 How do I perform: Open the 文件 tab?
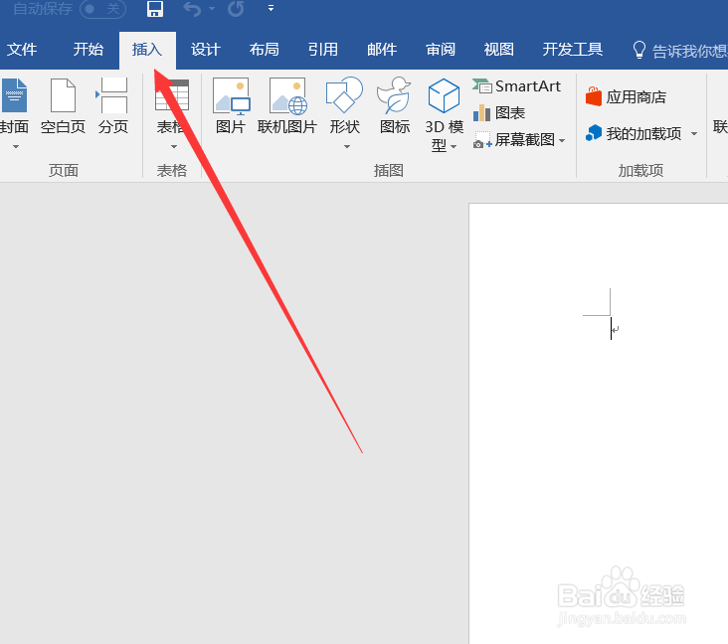pos(21,49)
